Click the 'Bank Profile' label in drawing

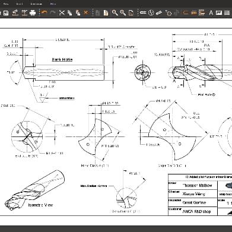(x=62, y=59)
